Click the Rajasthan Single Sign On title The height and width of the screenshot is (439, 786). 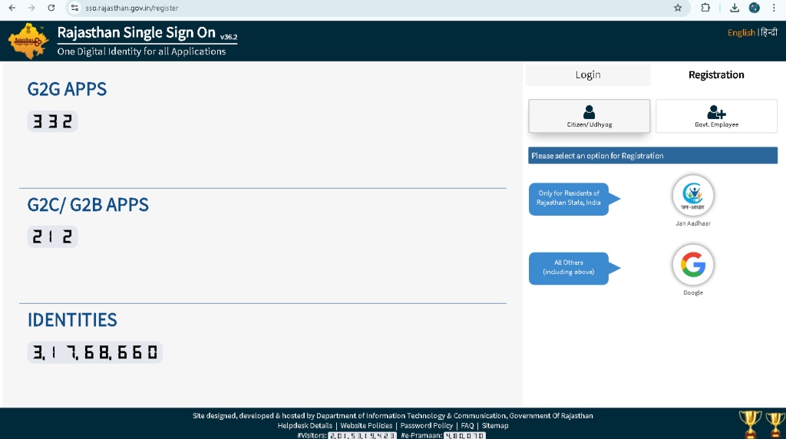137,32
